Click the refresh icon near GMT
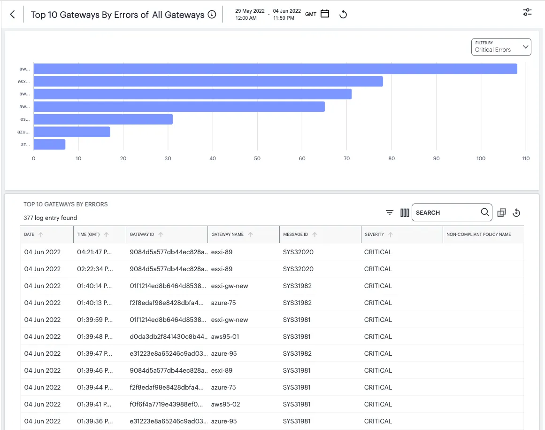 click(343, 14)
